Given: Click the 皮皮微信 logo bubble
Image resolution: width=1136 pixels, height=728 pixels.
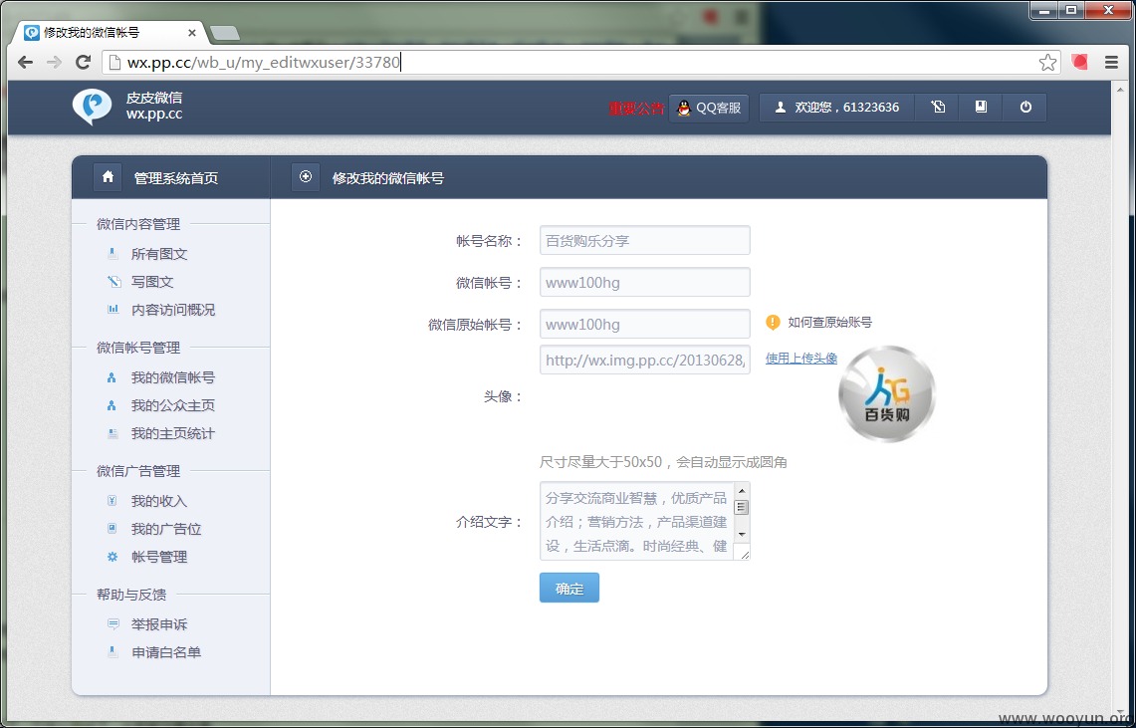Looking at the screenshot, I should pyautogui.click(x=92, y=107).
